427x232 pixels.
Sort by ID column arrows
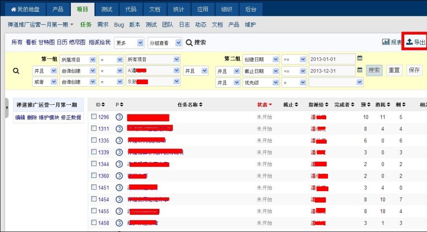click(x=103, y=105)
